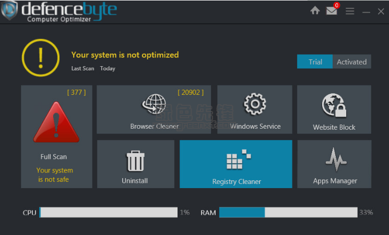Viewport: 389px width, 235px height.
Task: Open the hamburger menu icon
Action: [x=350, y=11]
